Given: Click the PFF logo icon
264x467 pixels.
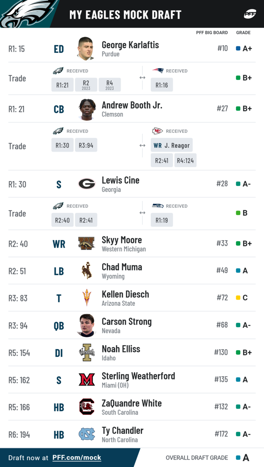Looking at the screenshot, I should (250, 14).
